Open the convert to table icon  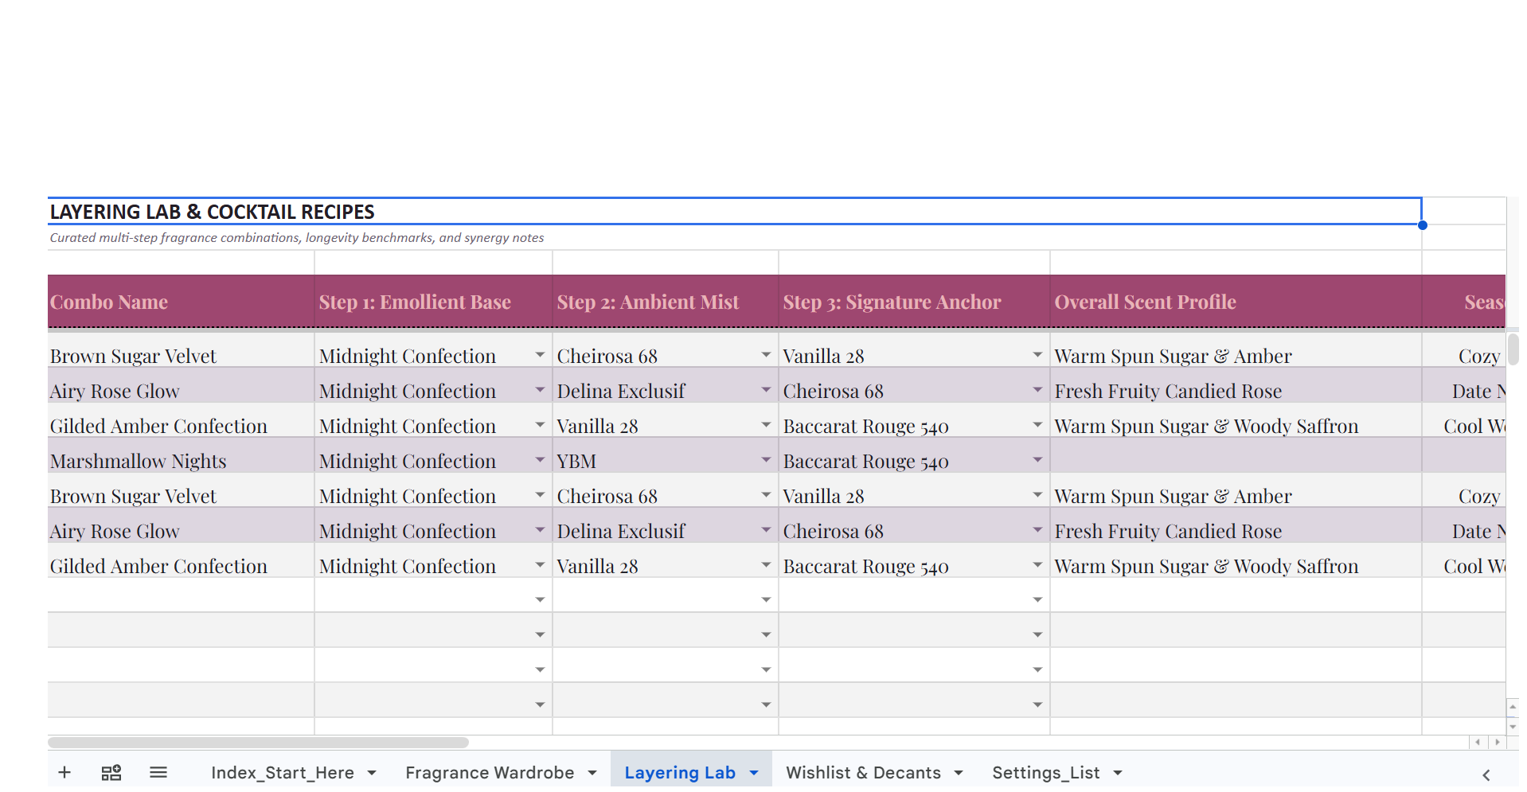111,772
